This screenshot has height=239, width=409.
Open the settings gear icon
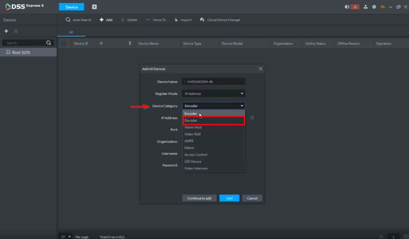click(374, 7)
